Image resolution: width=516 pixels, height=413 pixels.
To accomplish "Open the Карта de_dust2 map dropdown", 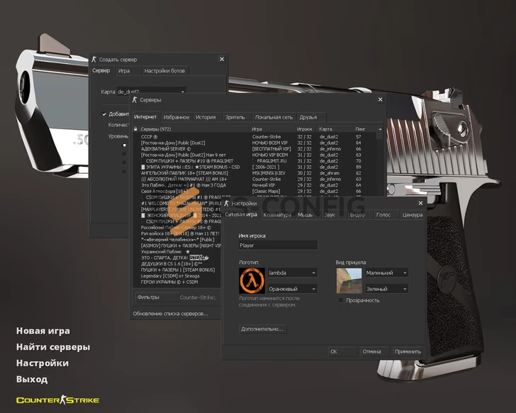I will click(x=152, y=92).
